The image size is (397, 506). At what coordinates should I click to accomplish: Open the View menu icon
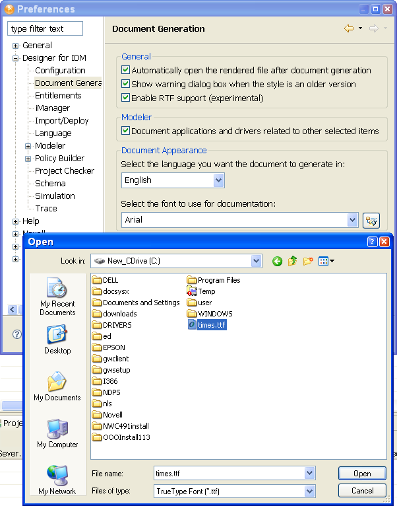click(x=326, y=261)
